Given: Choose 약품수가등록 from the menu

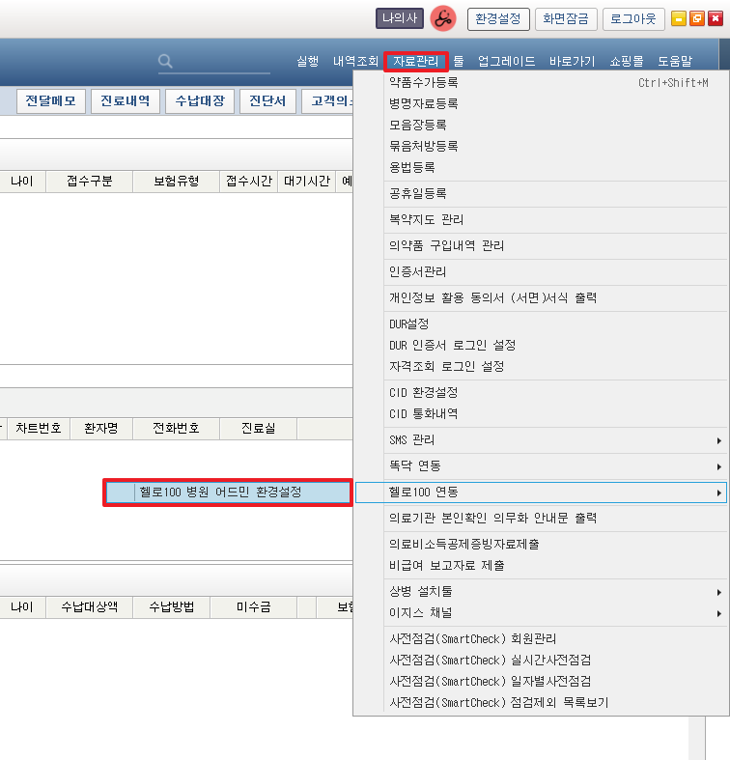Looking at the screenshot, I should 423,83.
